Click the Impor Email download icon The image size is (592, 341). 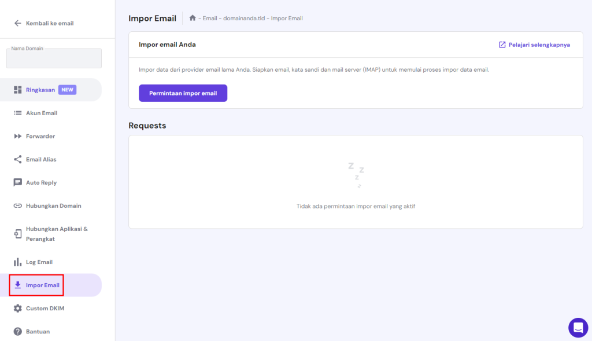[17, 284]
